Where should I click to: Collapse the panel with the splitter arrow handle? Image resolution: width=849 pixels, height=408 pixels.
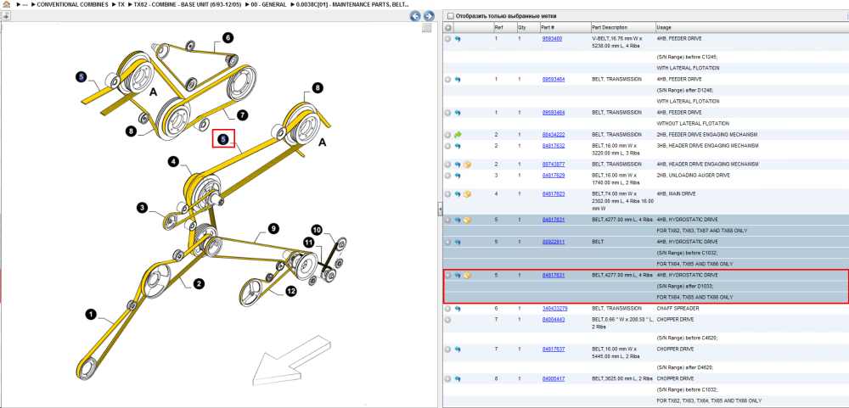[440, 208]
